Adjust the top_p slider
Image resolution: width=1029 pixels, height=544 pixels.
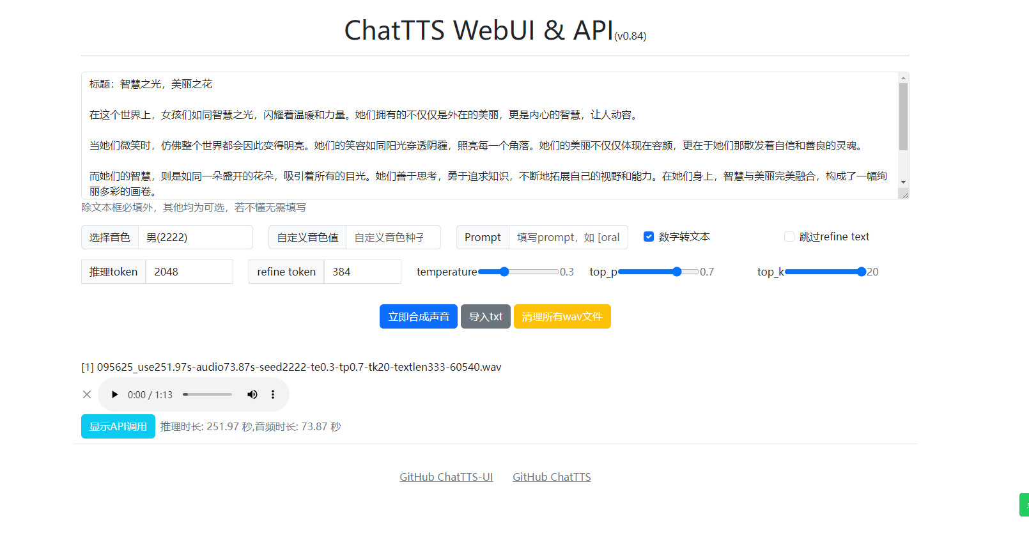pyautogui.click(x=658, y=272)
